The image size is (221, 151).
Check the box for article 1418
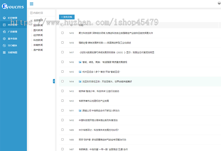(63, 42)
